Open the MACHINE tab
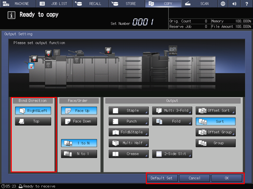Viewport: 253px width, 189px height. point(18,3)
